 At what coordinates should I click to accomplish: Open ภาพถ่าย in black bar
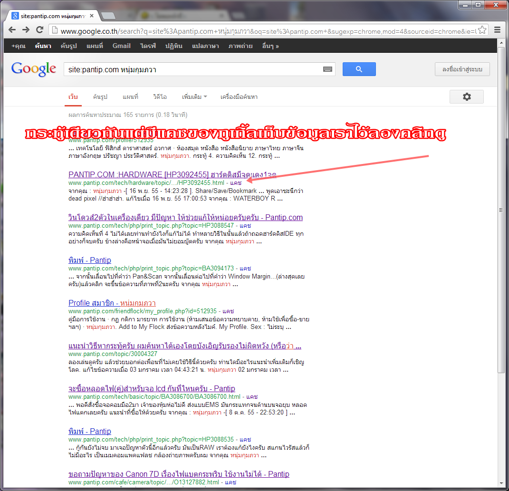[x=240, y=46]
